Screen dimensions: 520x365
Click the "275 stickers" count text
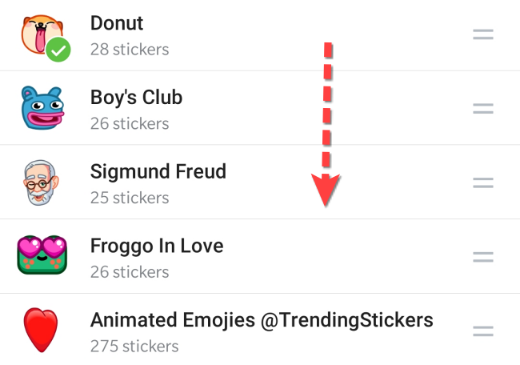[134, 347]
